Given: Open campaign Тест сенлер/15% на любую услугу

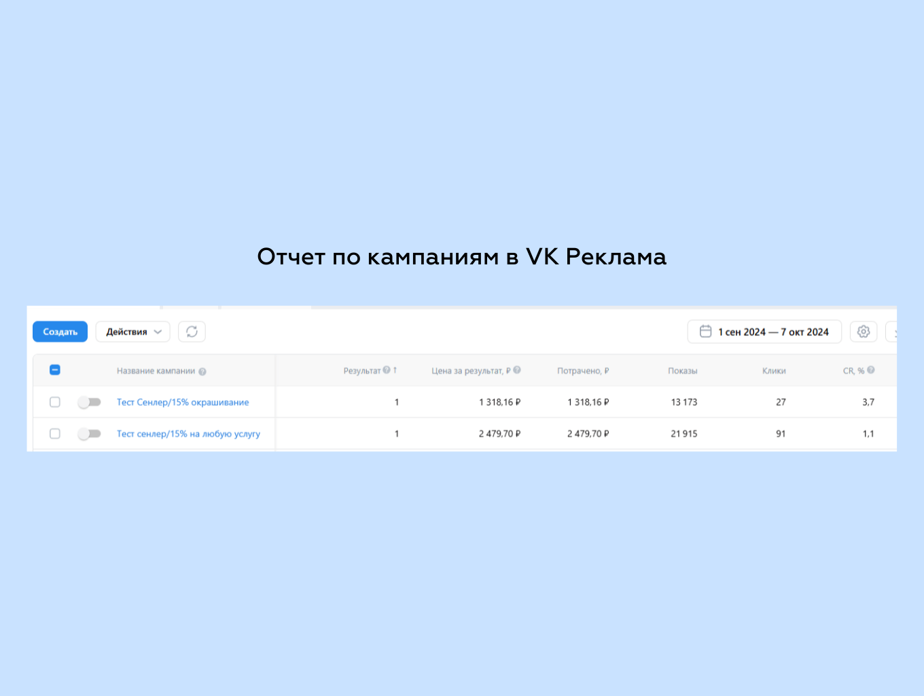Looking at the screenshot, I should 188,434.
